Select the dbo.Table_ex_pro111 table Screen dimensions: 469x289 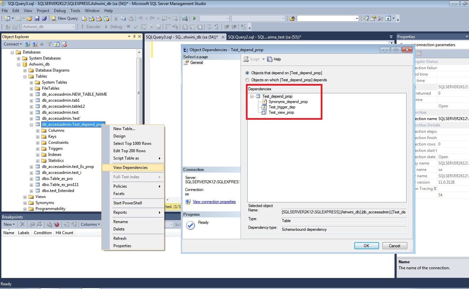tap(60, 185)
